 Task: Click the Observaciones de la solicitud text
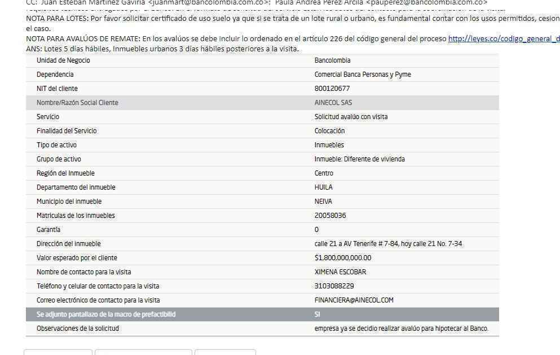point(401,328)
